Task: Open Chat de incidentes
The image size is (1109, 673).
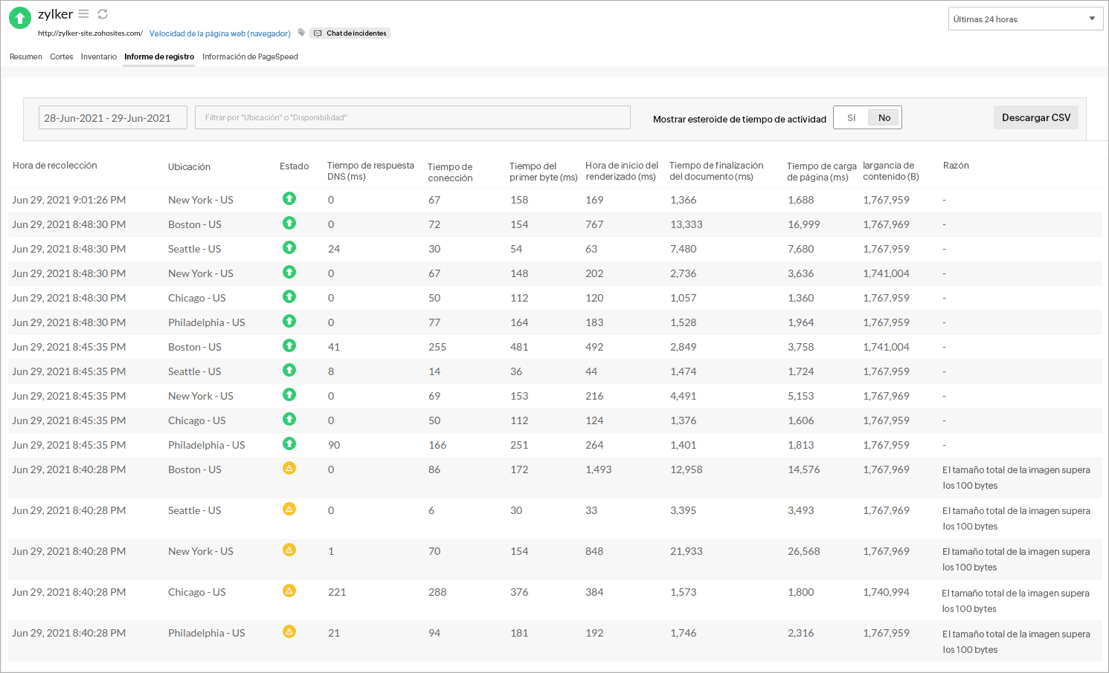Action: click(350, 33)
